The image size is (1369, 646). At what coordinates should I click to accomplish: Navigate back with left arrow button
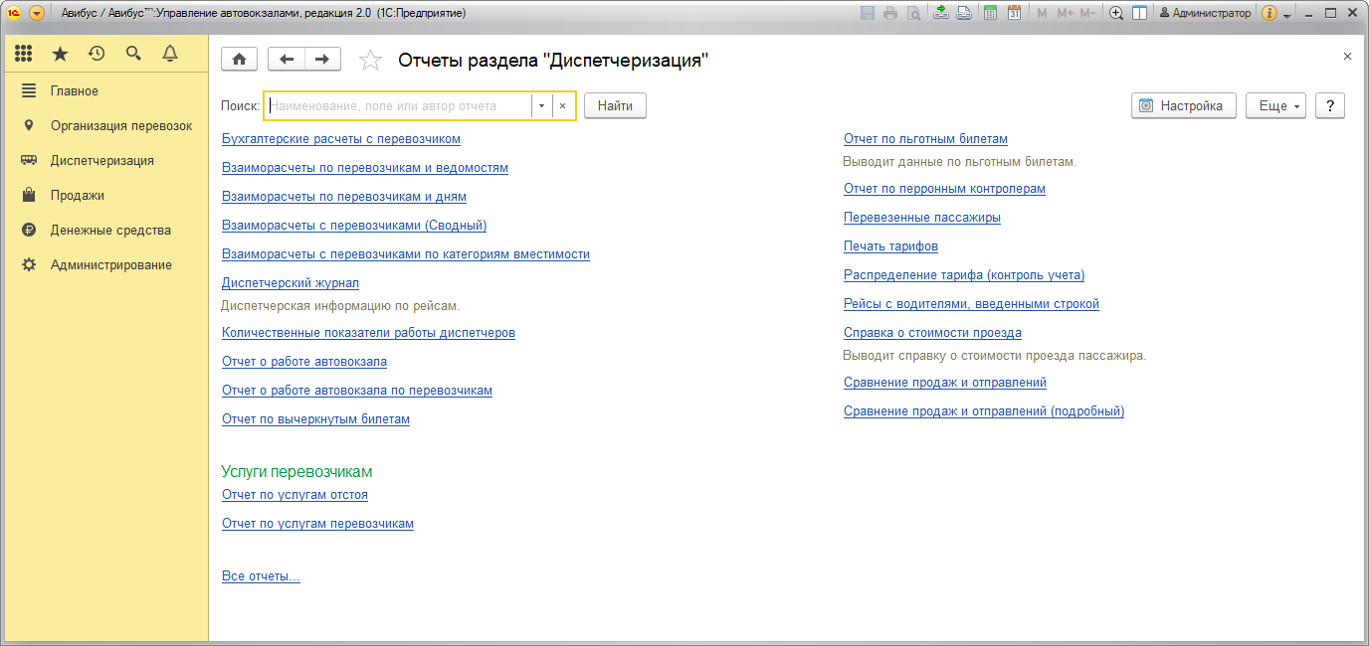pos(287,60)
